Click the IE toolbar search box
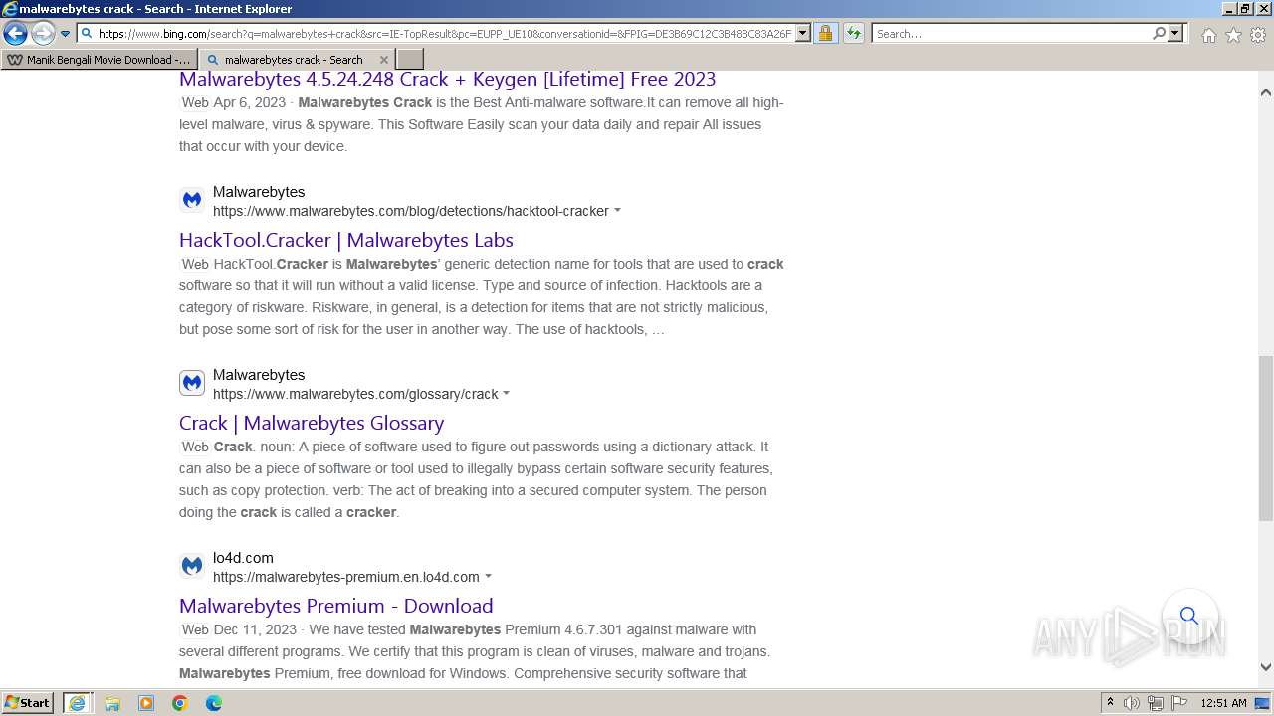This screenshot has height=716, width=1274. click(1011, 33)
